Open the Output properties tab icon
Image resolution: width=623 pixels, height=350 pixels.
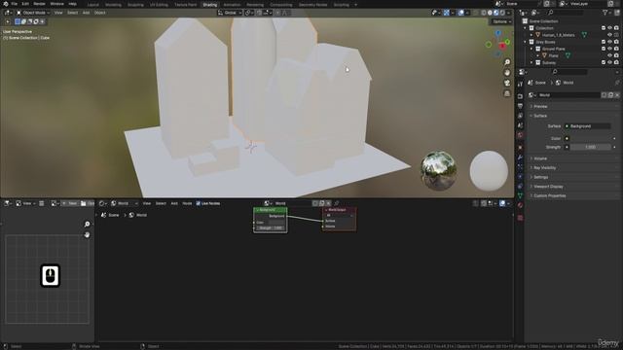point(520,106)
